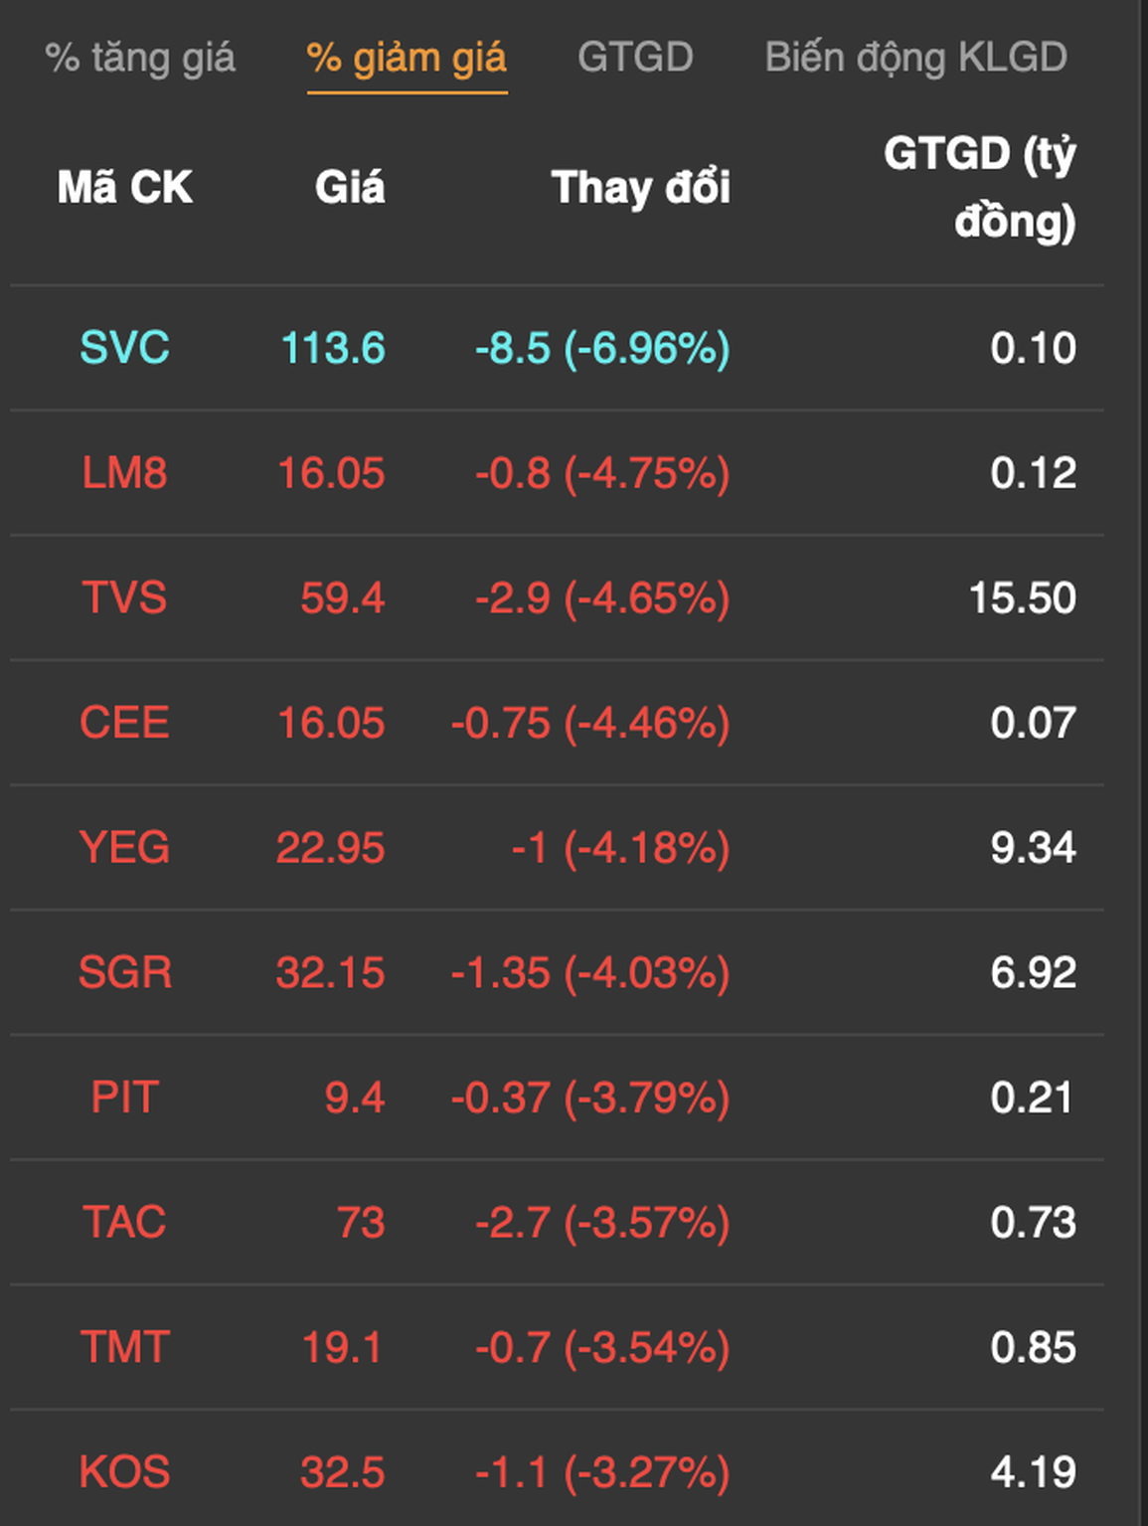Image resolution: width=1148 pixels, height=1526 pixels.
Task: Click the TVS trading value 15.50
Action: point(1022,598)
